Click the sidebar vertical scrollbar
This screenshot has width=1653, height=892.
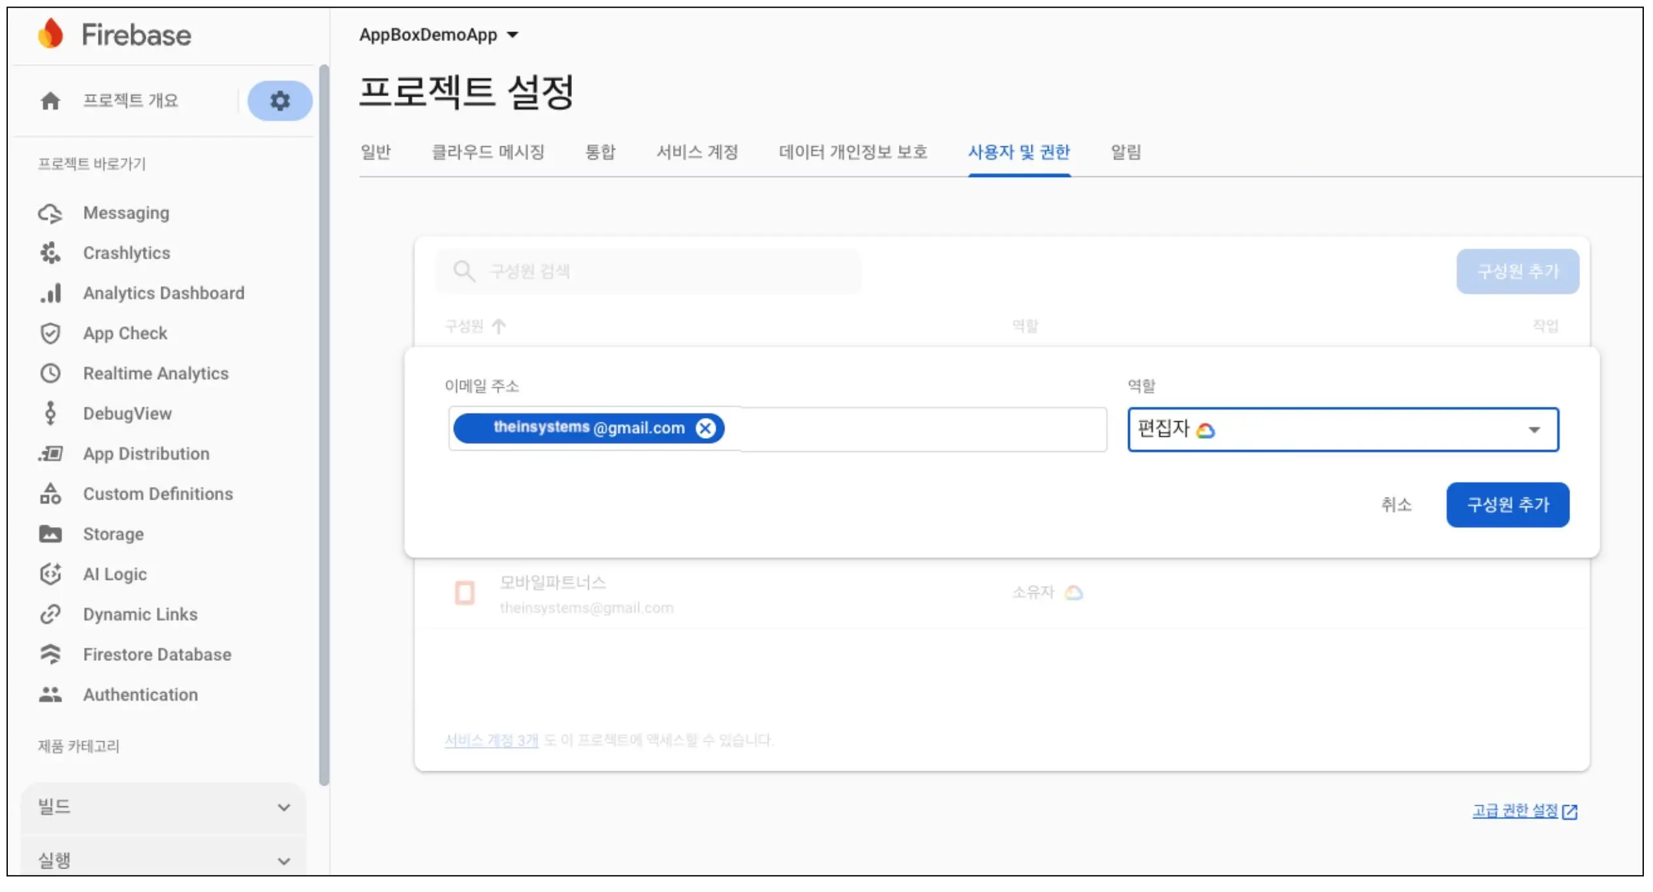(x=324, y=424)
